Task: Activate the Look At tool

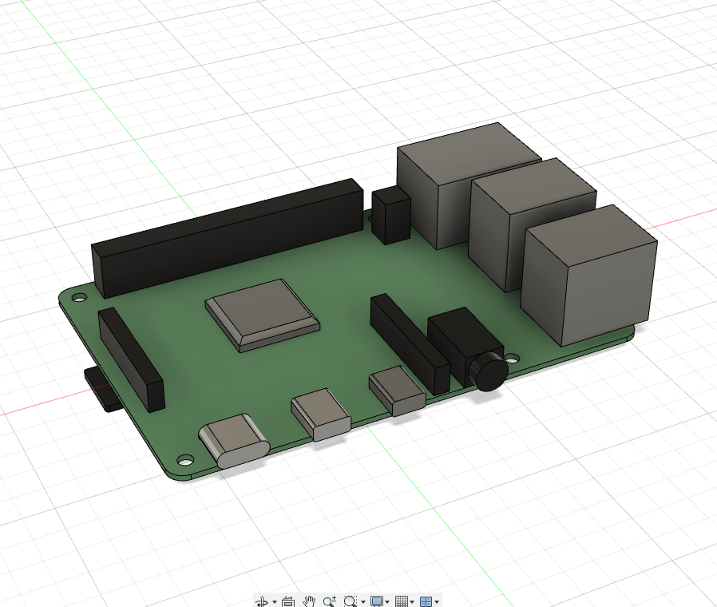Action: tap(288, 601)
